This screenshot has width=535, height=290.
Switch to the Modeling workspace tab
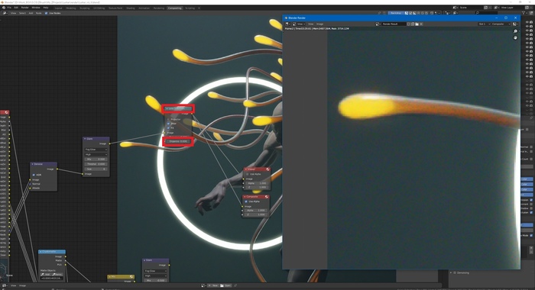71,8
